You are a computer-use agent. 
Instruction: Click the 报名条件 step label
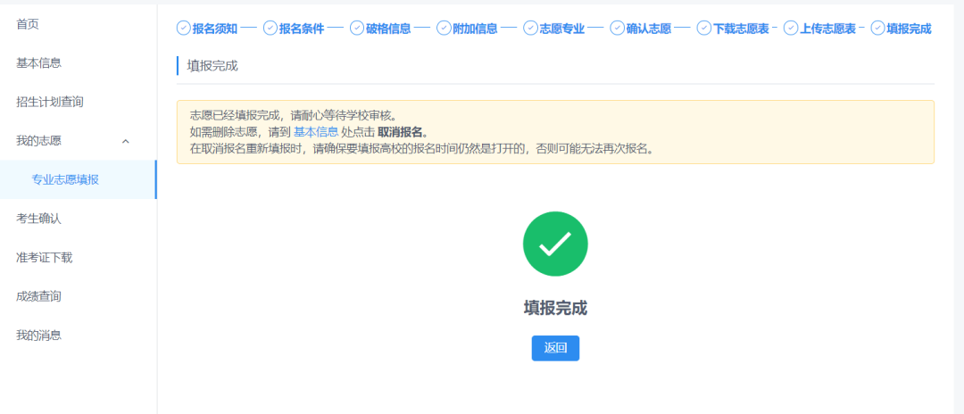tap(302, 29)
